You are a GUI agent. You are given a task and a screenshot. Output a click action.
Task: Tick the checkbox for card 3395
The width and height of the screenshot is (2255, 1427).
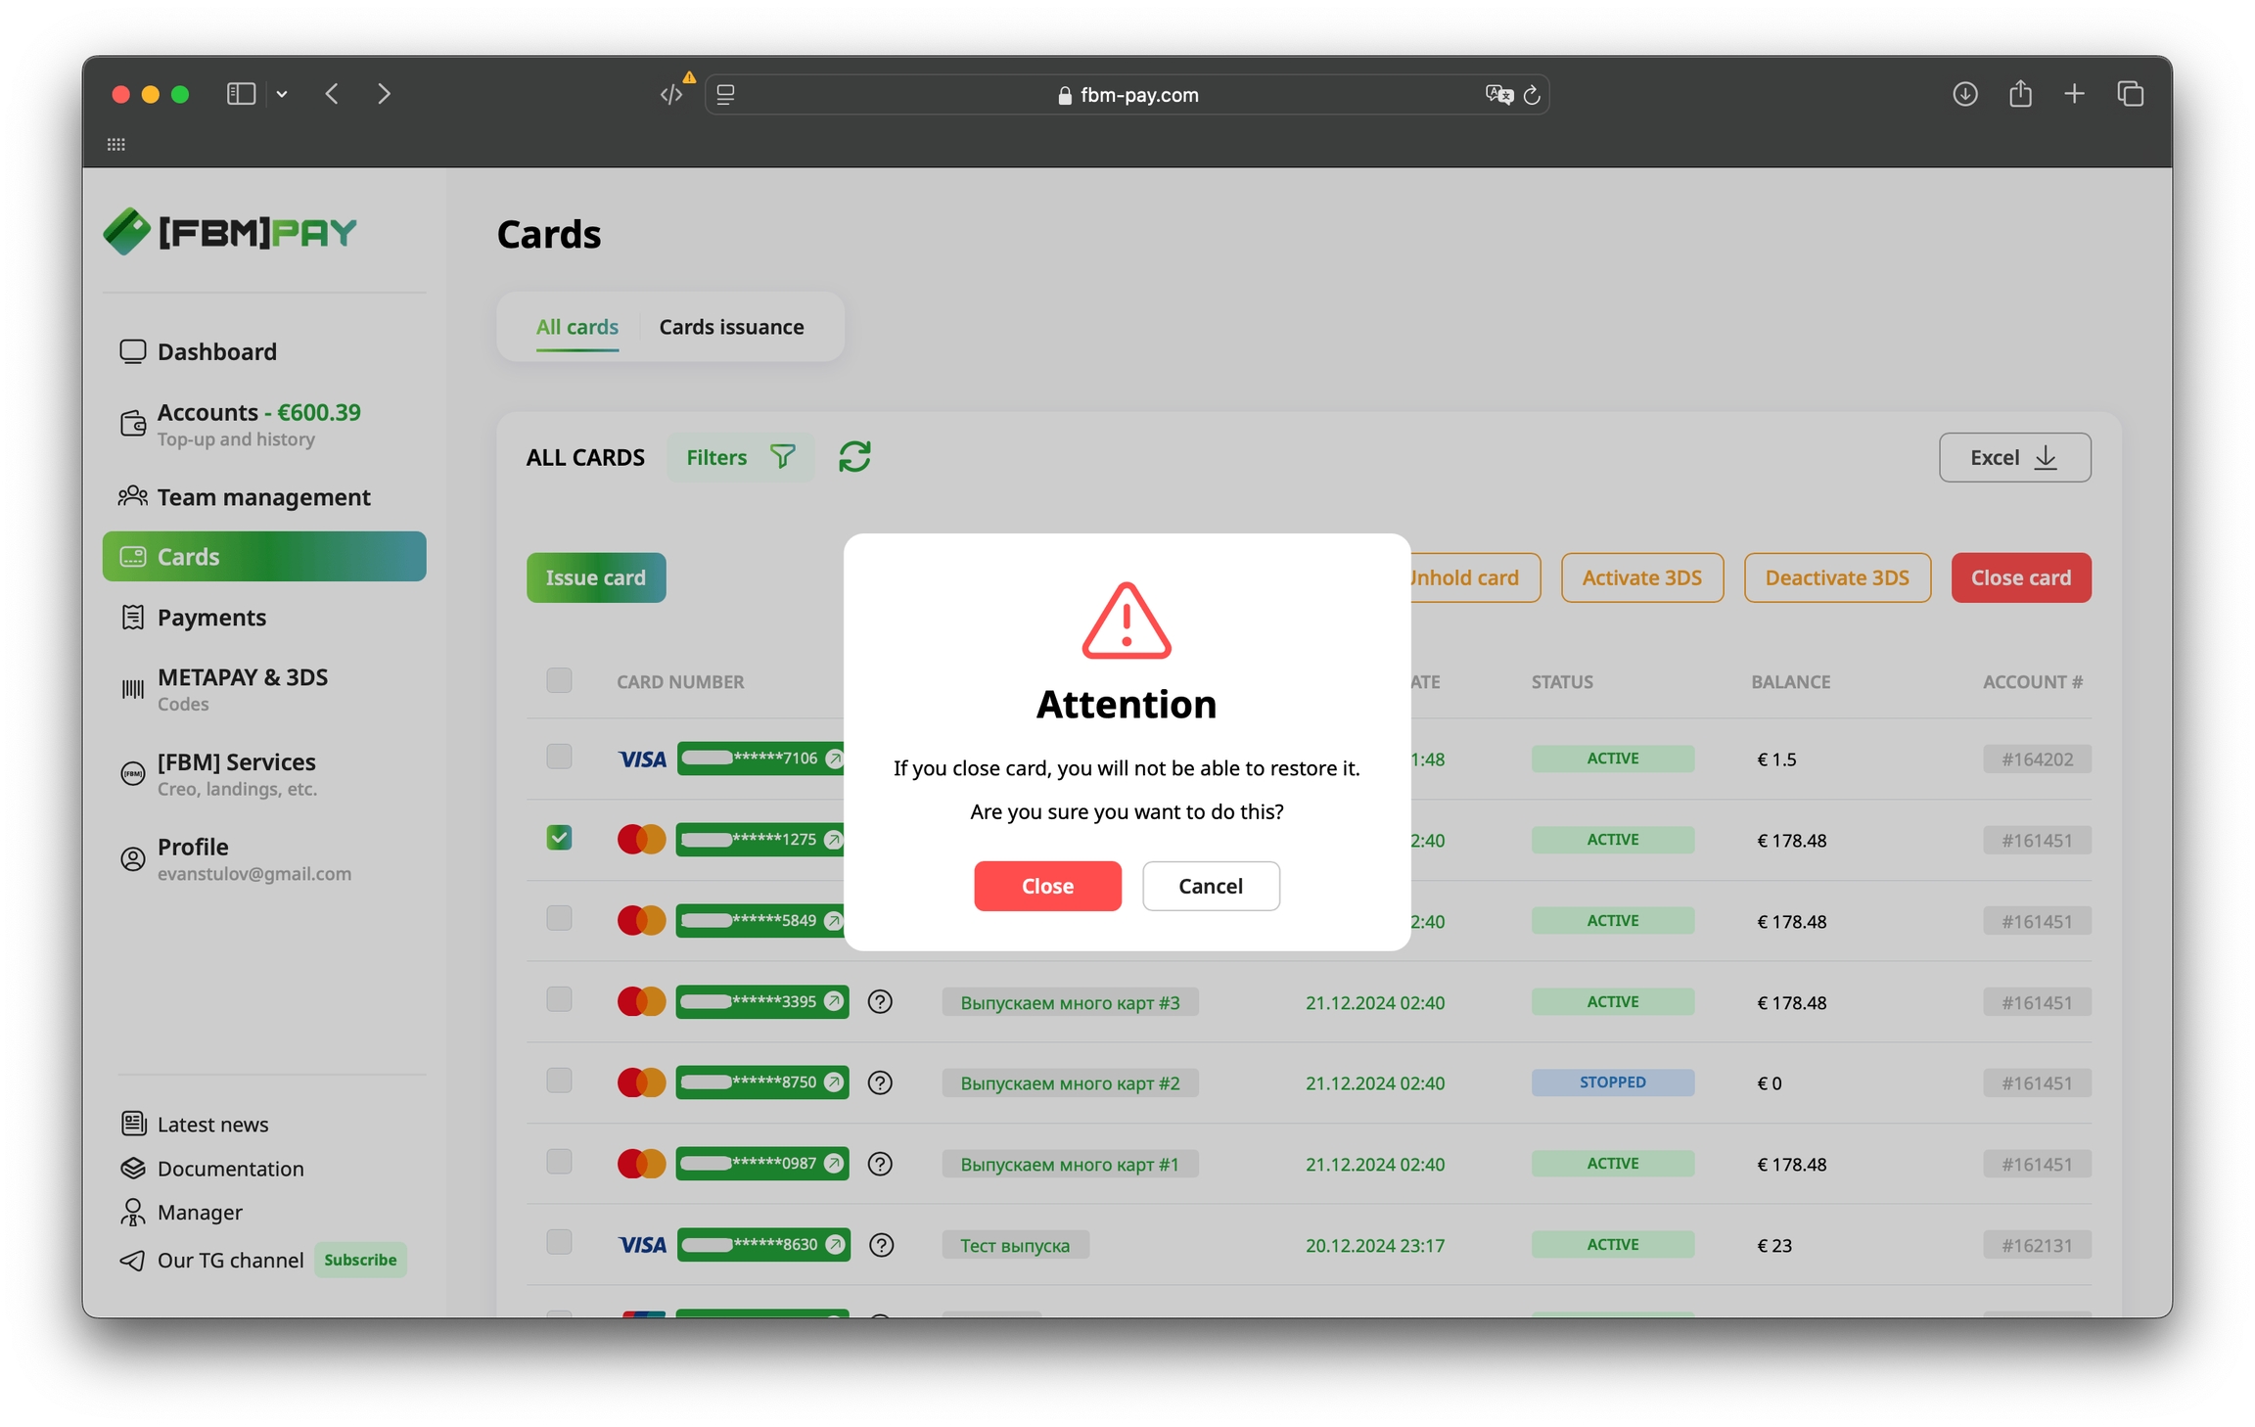point(559,999)
